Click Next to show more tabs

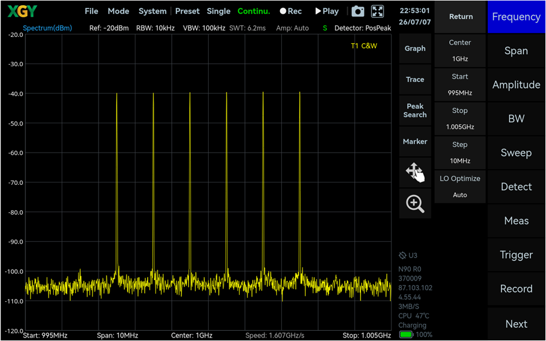(x=517, y=324)
